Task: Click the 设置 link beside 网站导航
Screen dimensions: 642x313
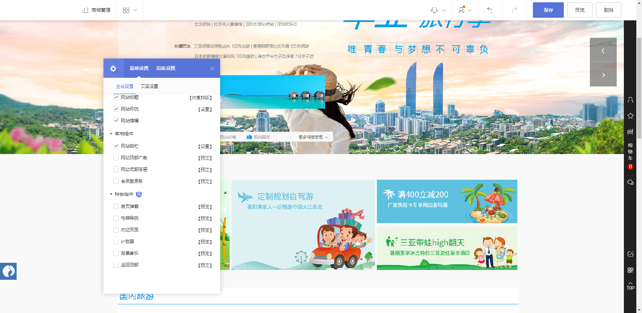Action: click(x=205, y=109)
